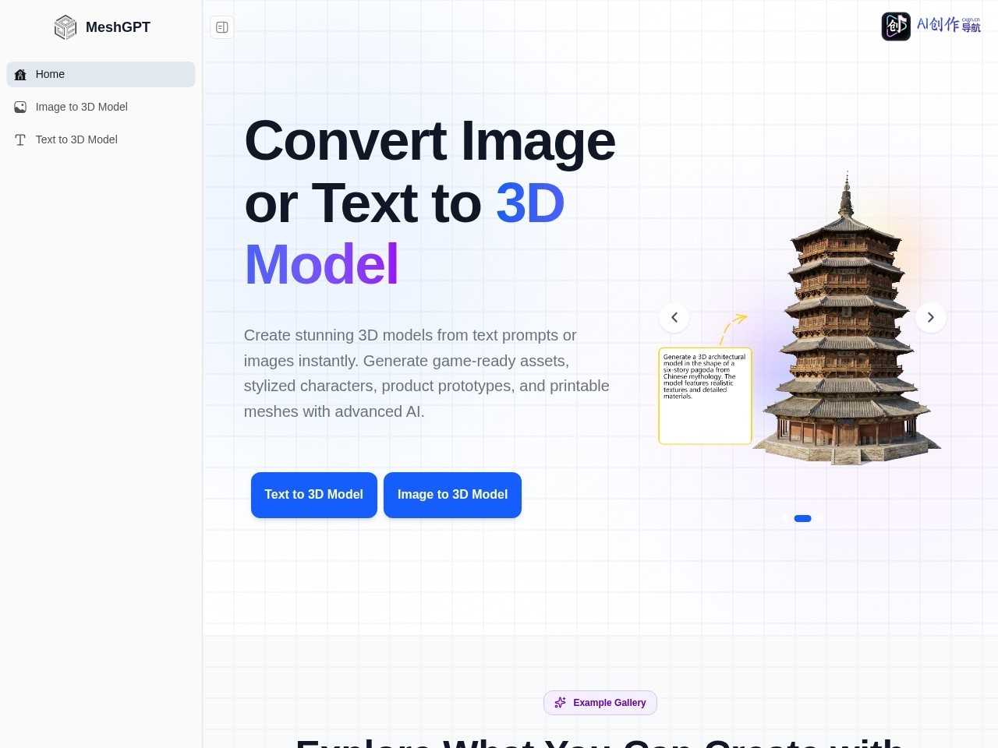Click the sparkle icon in Example Gallery badge
The image size is (998, 748).
560,703
